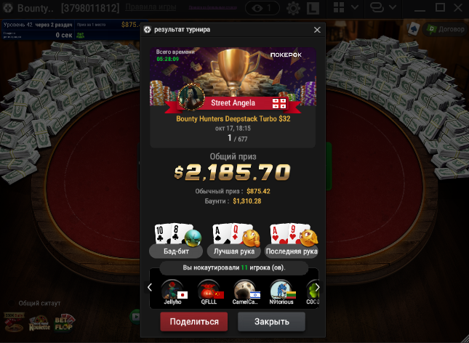Open settings via the gear icon
The height and width of the screenshot is (343, 469).
coord(293,8)
